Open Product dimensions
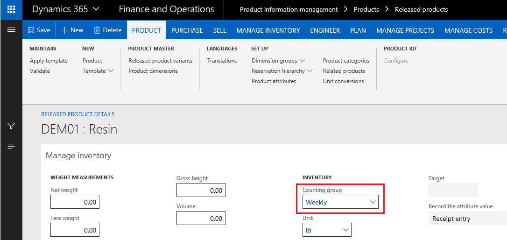The image size is (507, 240). pyautogui.click(x=153, y=71)
